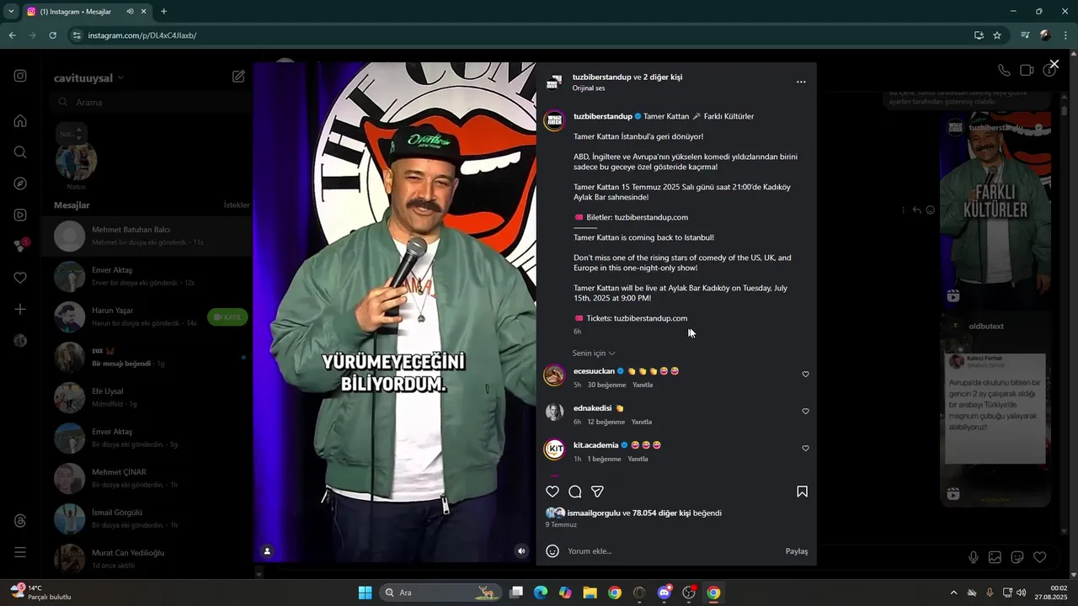Viewport: 1078px width, 606px height.
Task: Open Messages icon with notification badge
Action: pos(21,246)
